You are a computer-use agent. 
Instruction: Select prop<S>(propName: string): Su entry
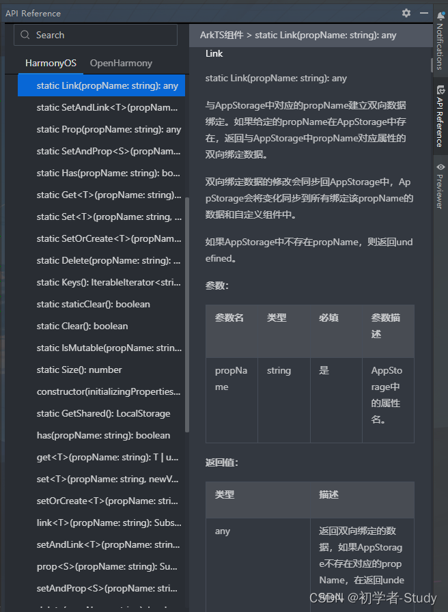tap(102, 566)
